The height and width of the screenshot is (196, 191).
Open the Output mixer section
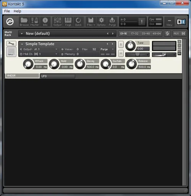coord(57,22)
